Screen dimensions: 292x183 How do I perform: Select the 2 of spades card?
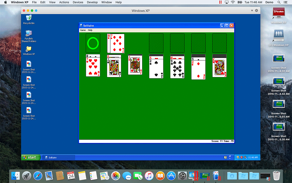pyautogui.click(x=156, y=69)
